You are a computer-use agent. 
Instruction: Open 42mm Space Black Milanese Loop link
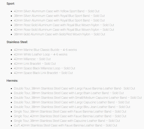point(45,68)
